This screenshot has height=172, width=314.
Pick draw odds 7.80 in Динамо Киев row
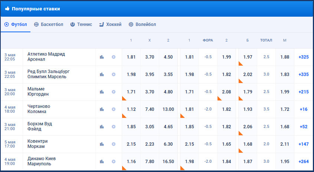point(150,161)
